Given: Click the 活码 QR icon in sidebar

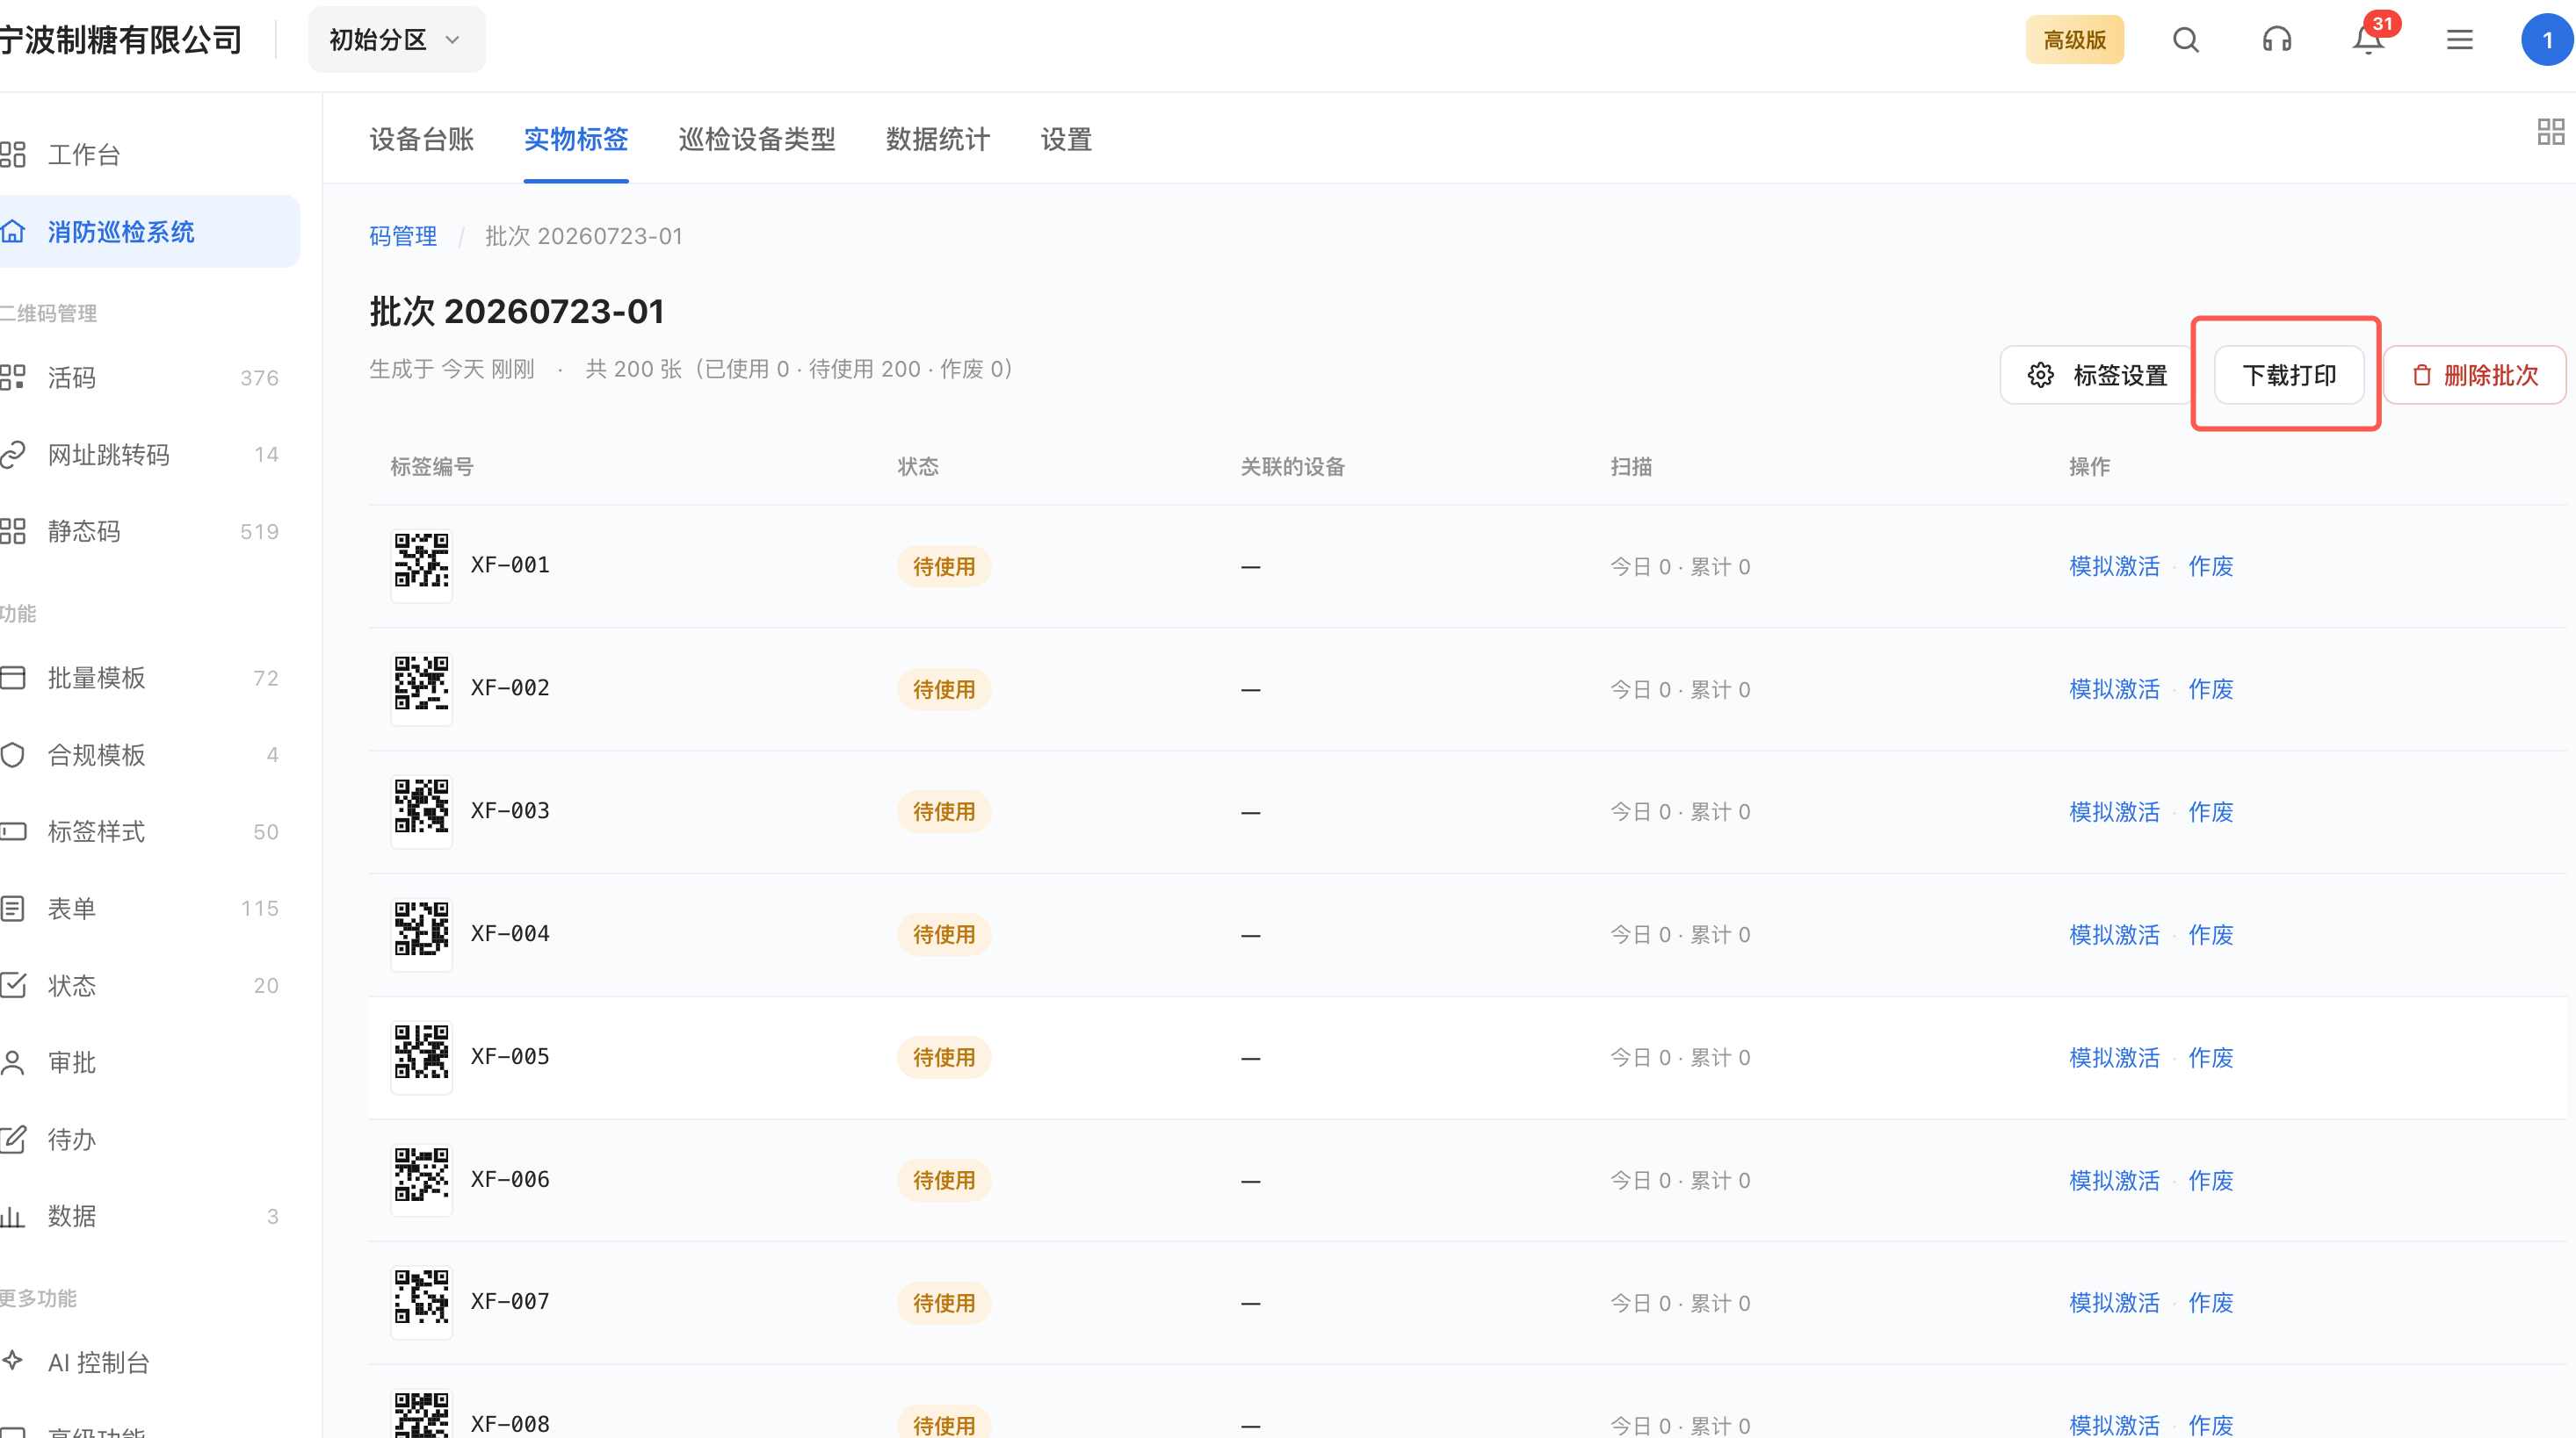Looking at the screenshot, I should coord(12,377).
